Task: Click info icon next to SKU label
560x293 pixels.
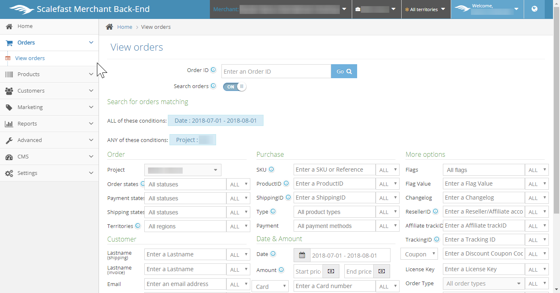Action: tap(271, 170)
